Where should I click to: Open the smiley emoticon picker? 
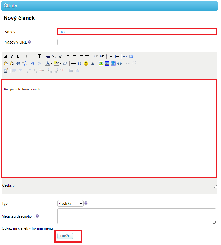click(x=86, y=64)
